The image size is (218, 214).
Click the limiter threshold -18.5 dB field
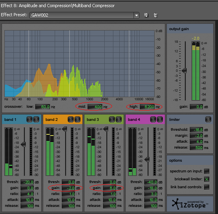(196, 130)
